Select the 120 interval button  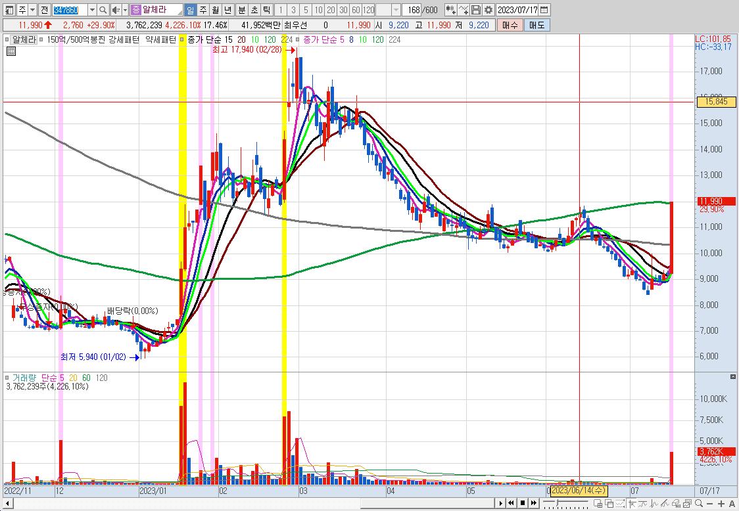point(369,10)
